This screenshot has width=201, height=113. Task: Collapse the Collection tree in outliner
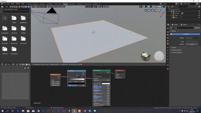(170, 11)
